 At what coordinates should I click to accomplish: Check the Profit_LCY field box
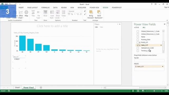138,42
